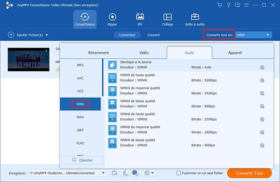Open settings gear for WMA9 de basse qualité

pyautogui.click(x=262, y=106)
